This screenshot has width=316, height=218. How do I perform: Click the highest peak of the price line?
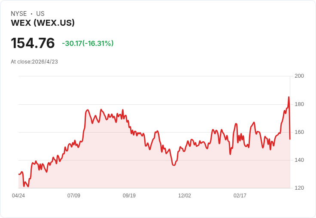289,97
